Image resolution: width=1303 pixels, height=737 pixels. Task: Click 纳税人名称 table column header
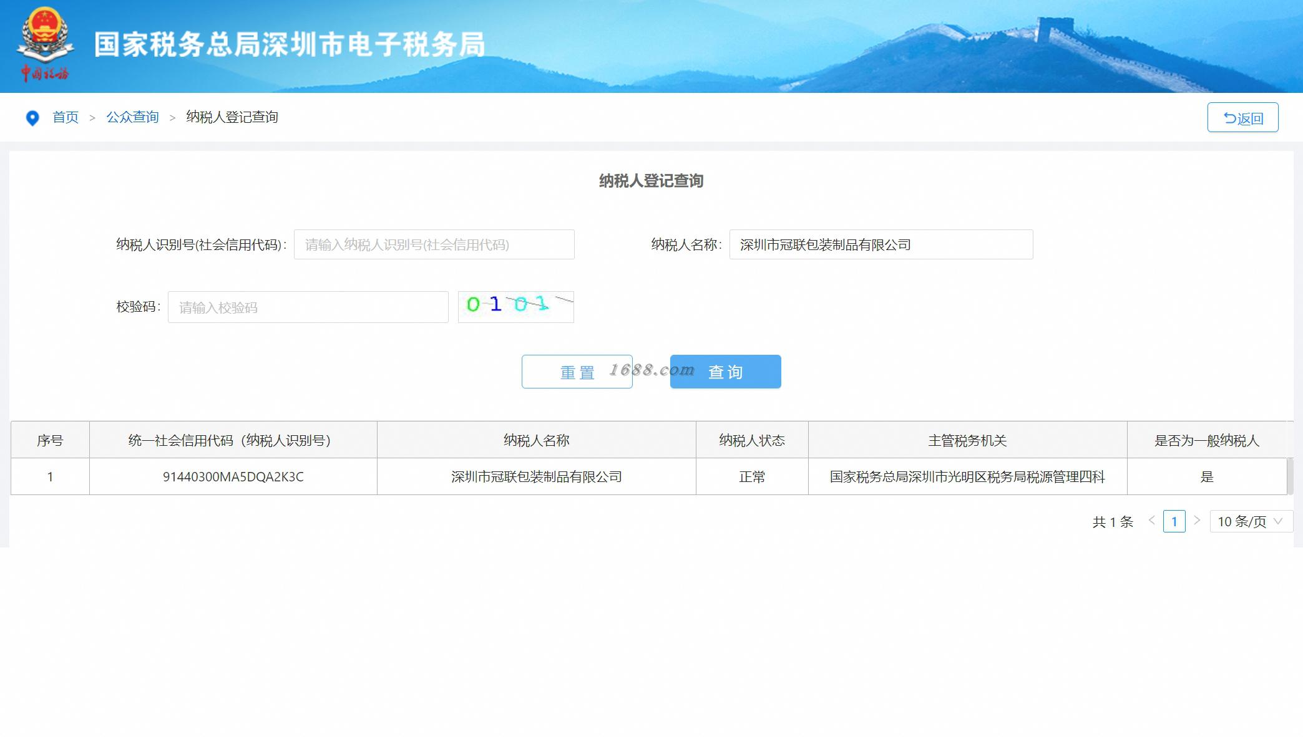tap(537, 440)
